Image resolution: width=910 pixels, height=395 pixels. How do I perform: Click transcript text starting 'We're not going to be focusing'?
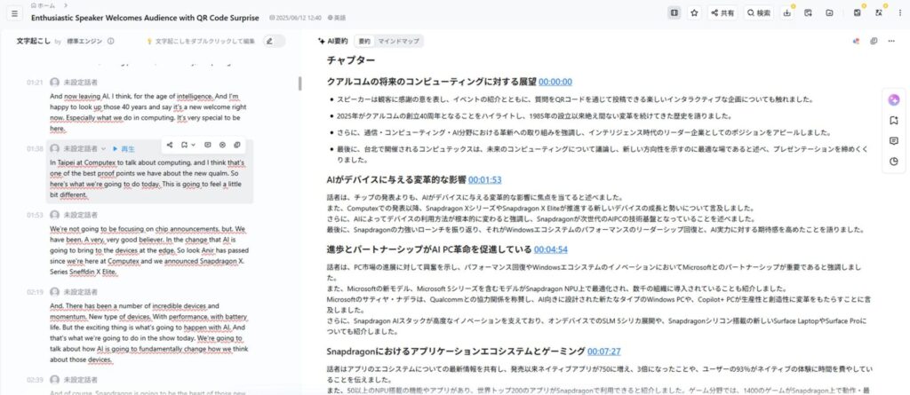click(x=149, y=250)
